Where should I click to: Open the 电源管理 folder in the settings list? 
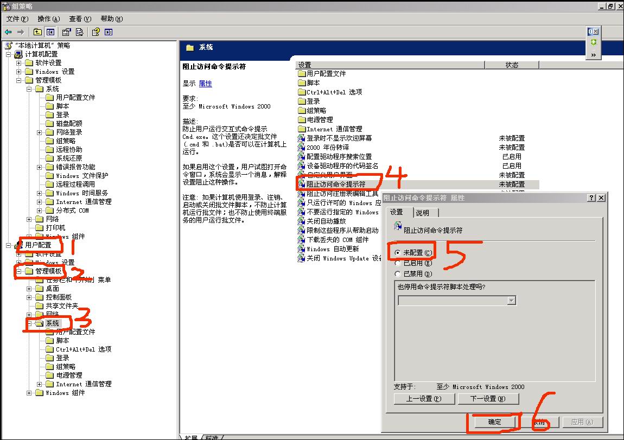point(320,120)
